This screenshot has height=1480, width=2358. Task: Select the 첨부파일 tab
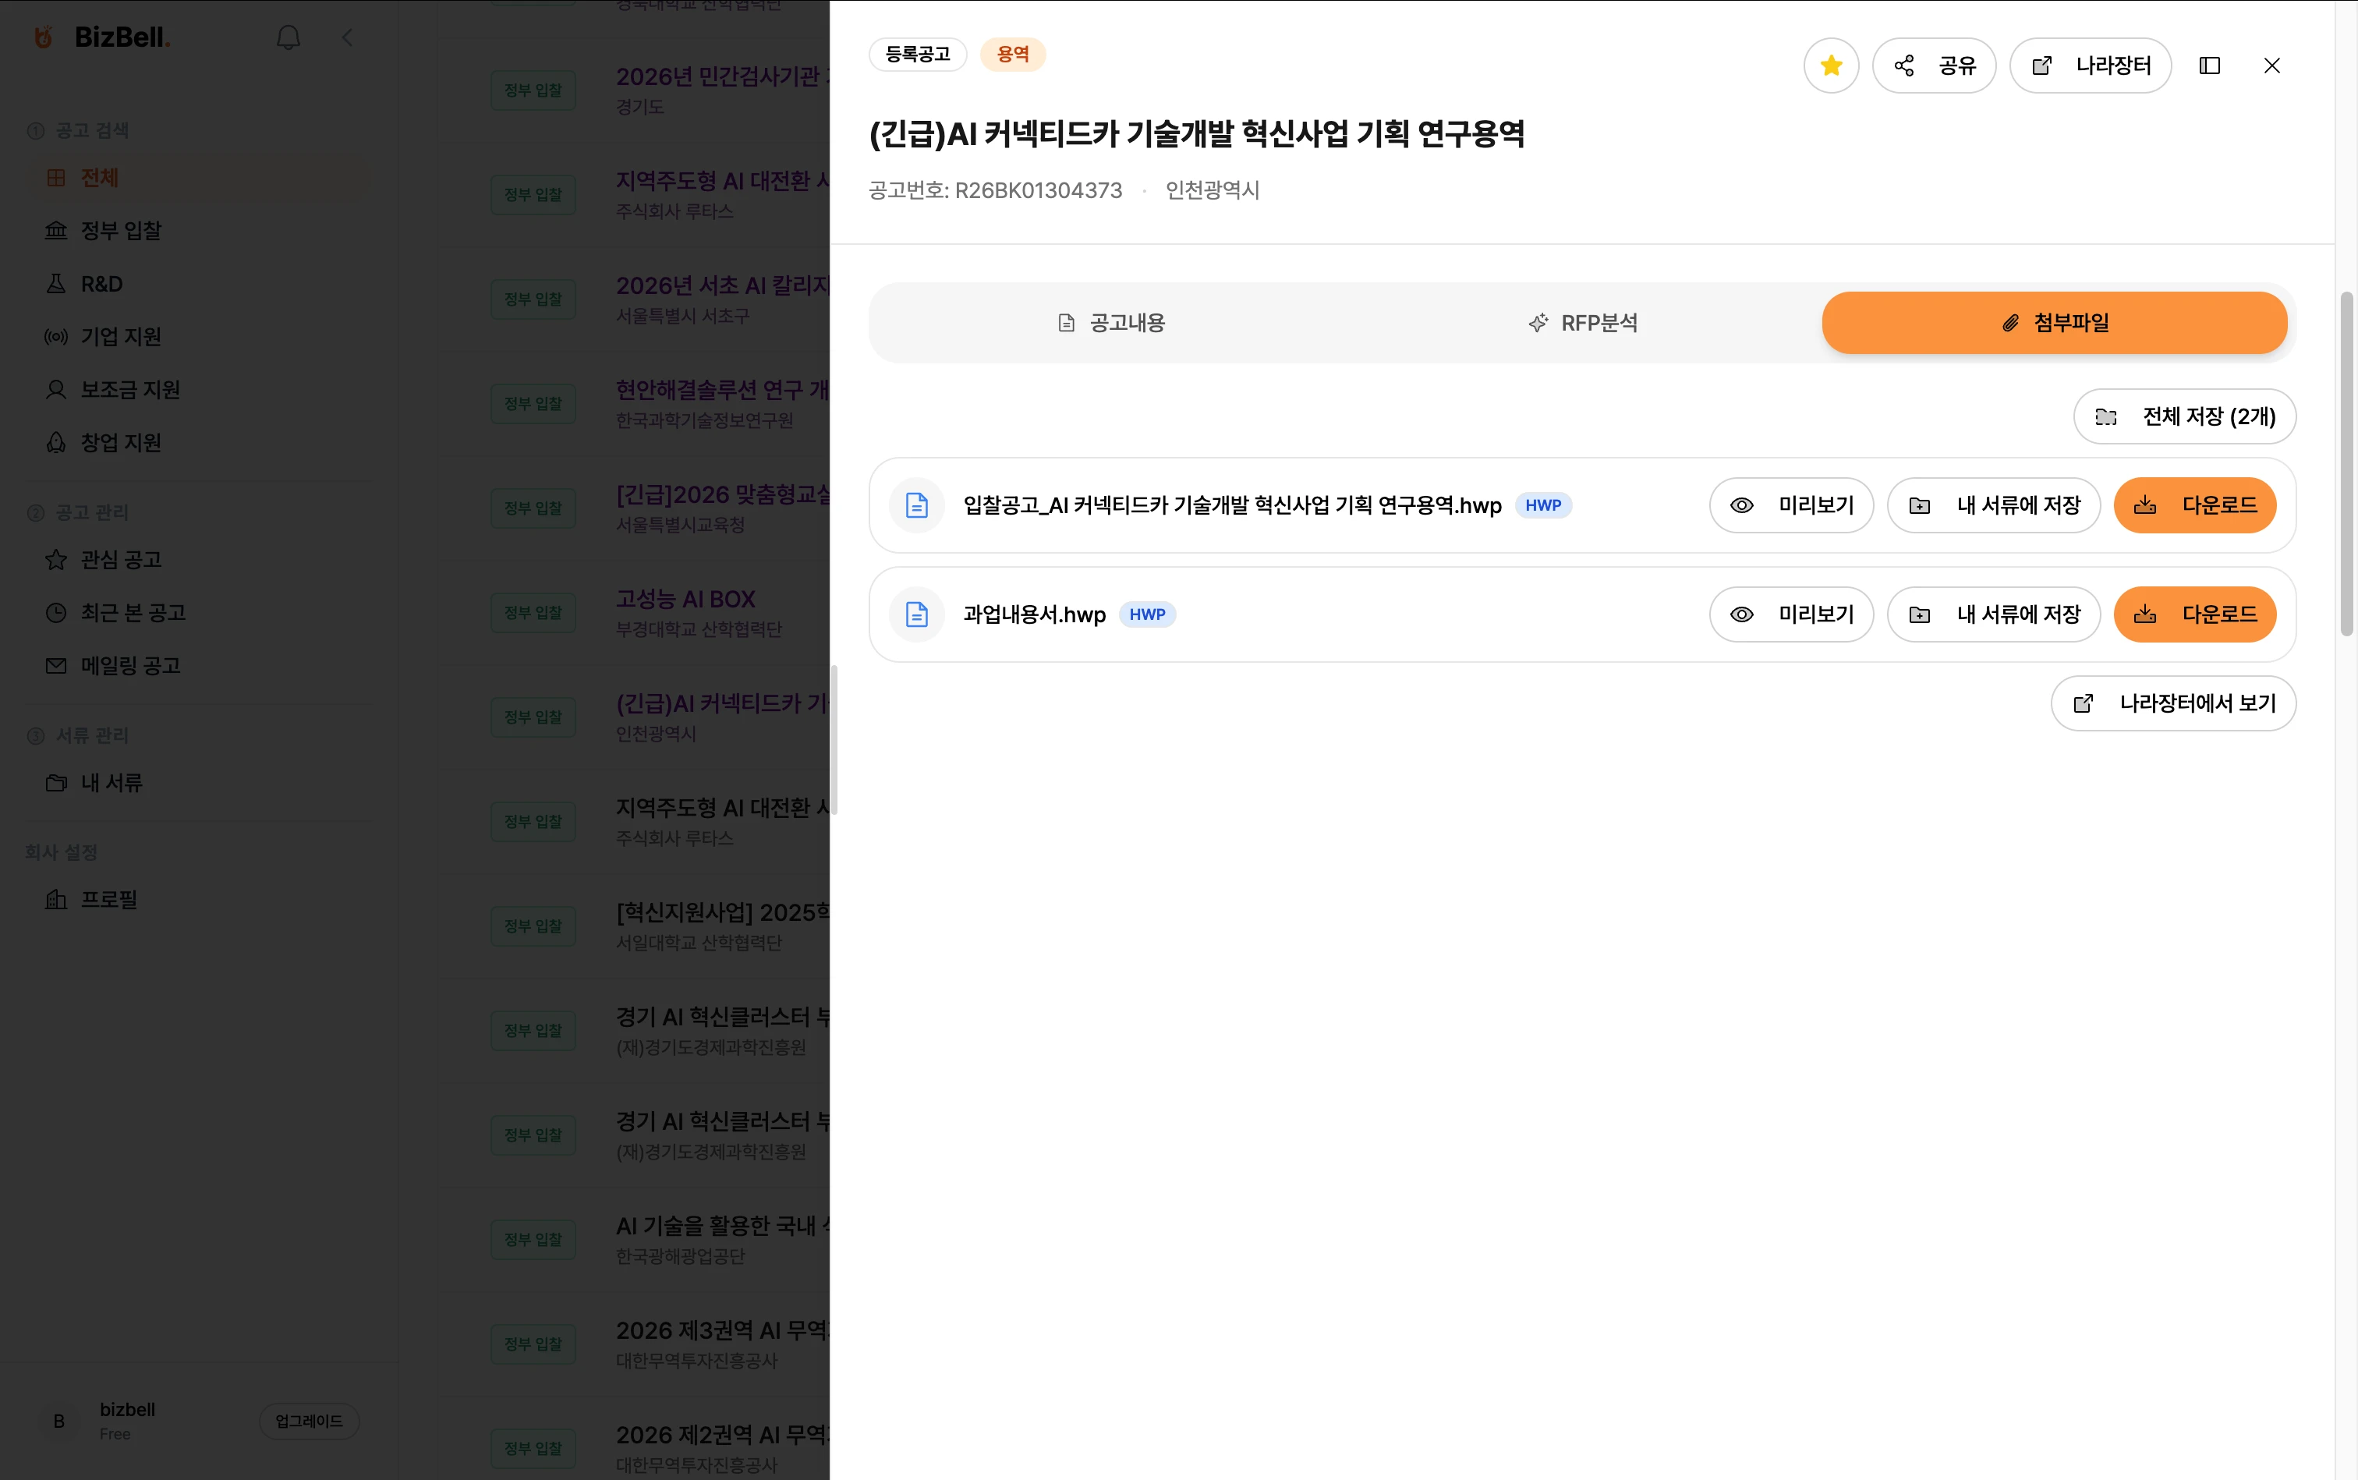coord(2054,323)
